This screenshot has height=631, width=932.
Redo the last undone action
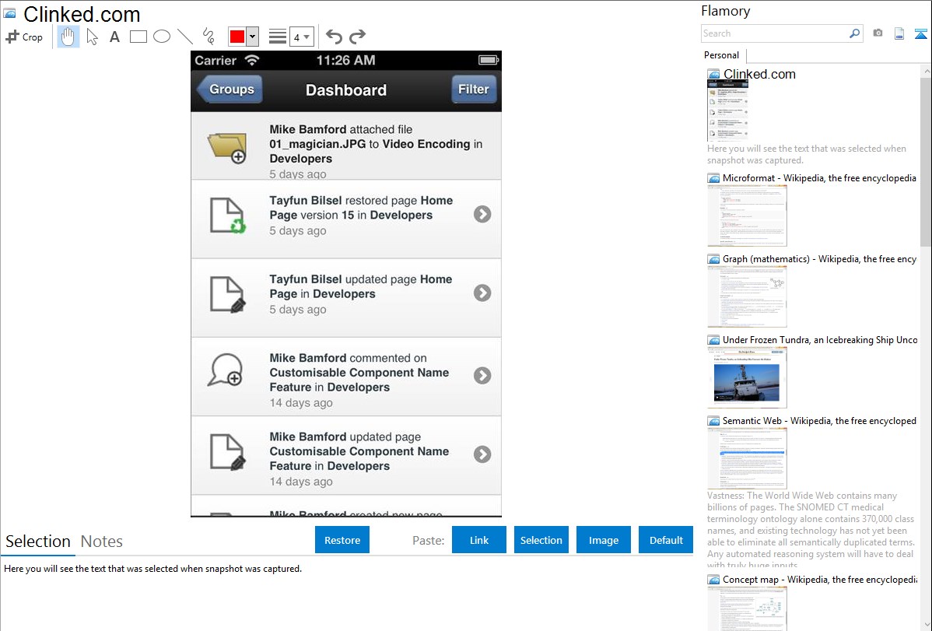357,37
